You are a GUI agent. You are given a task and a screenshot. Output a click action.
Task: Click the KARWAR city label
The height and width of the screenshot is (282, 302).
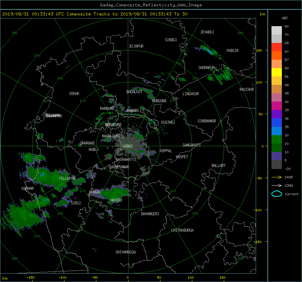pos(28,188)
